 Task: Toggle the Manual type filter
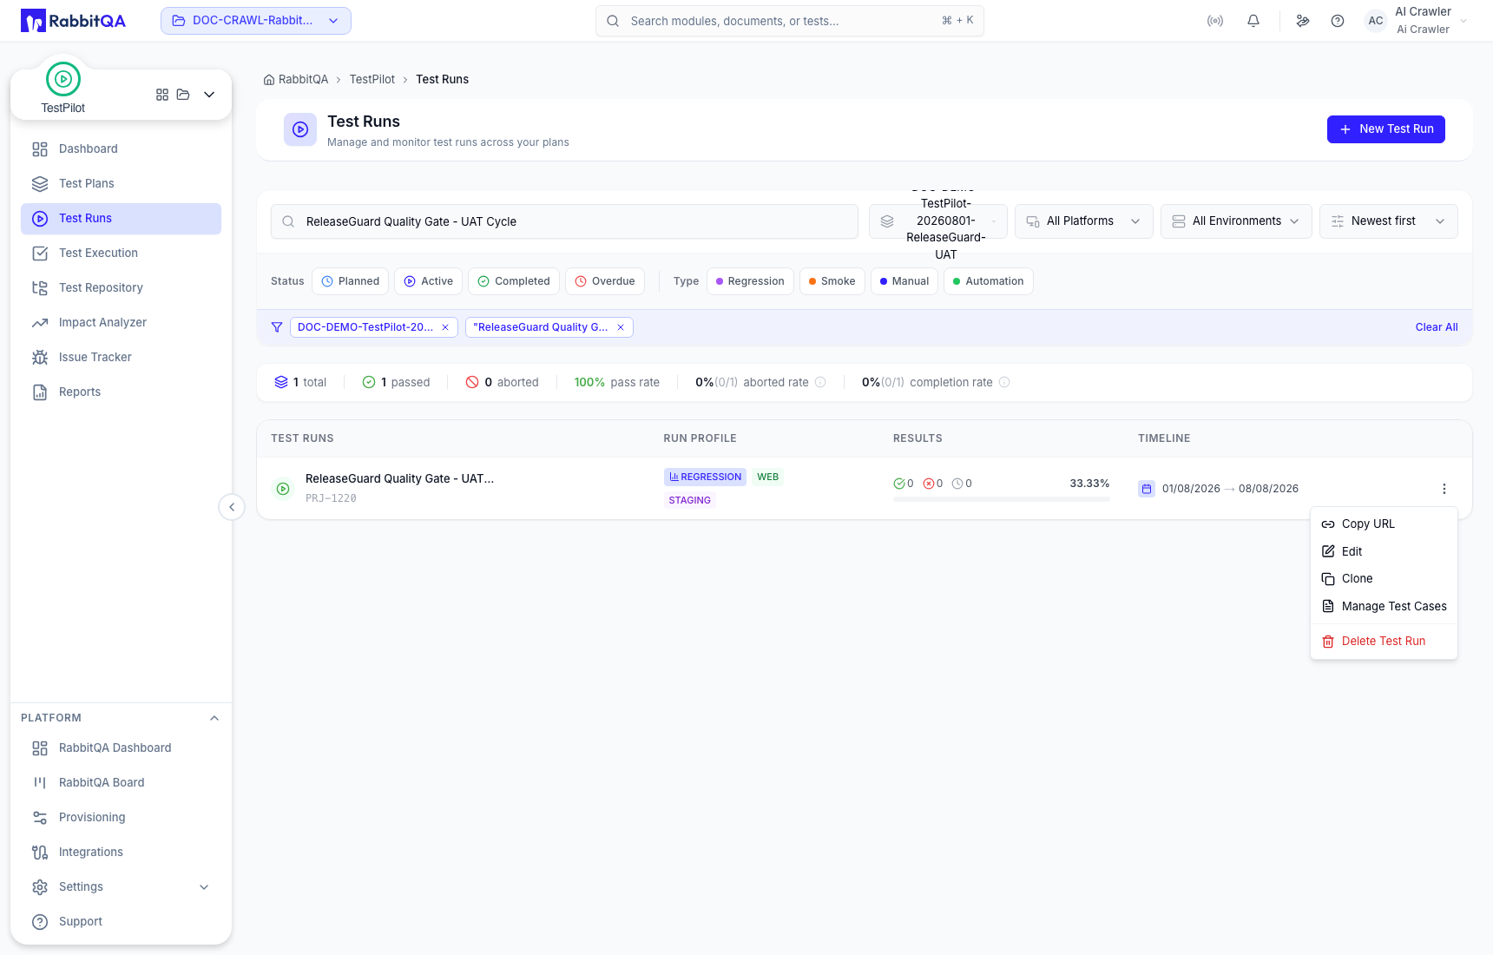point(904,281)
